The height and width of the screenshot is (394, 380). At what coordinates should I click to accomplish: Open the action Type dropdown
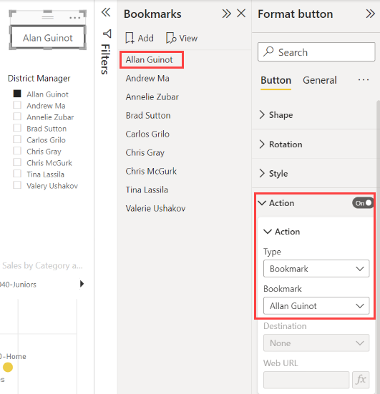click(x=316, y=269)
